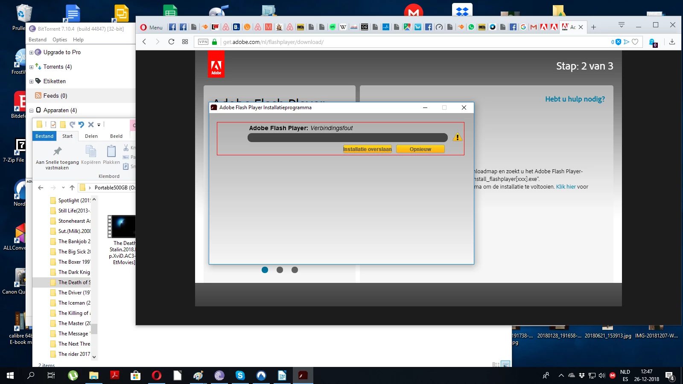
Task: Click the Plakken ribbon button
Action: pyautogui.click(x=111, y=155)
